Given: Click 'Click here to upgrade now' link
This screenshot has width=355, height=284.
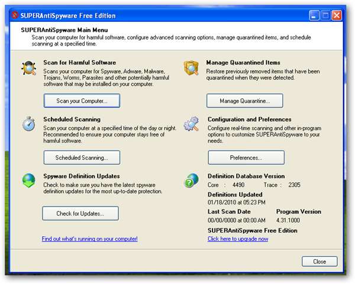Looking at the screenshot, I should 238,239.
